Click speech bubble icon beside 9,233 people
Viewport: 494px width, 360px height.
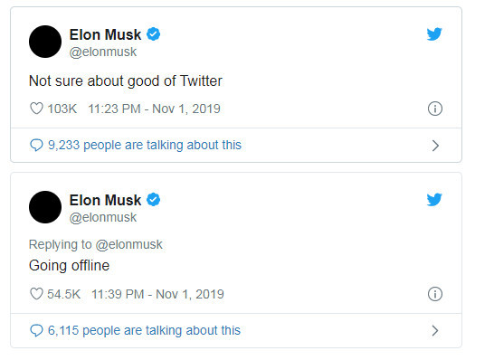click(x=36, y=146)
